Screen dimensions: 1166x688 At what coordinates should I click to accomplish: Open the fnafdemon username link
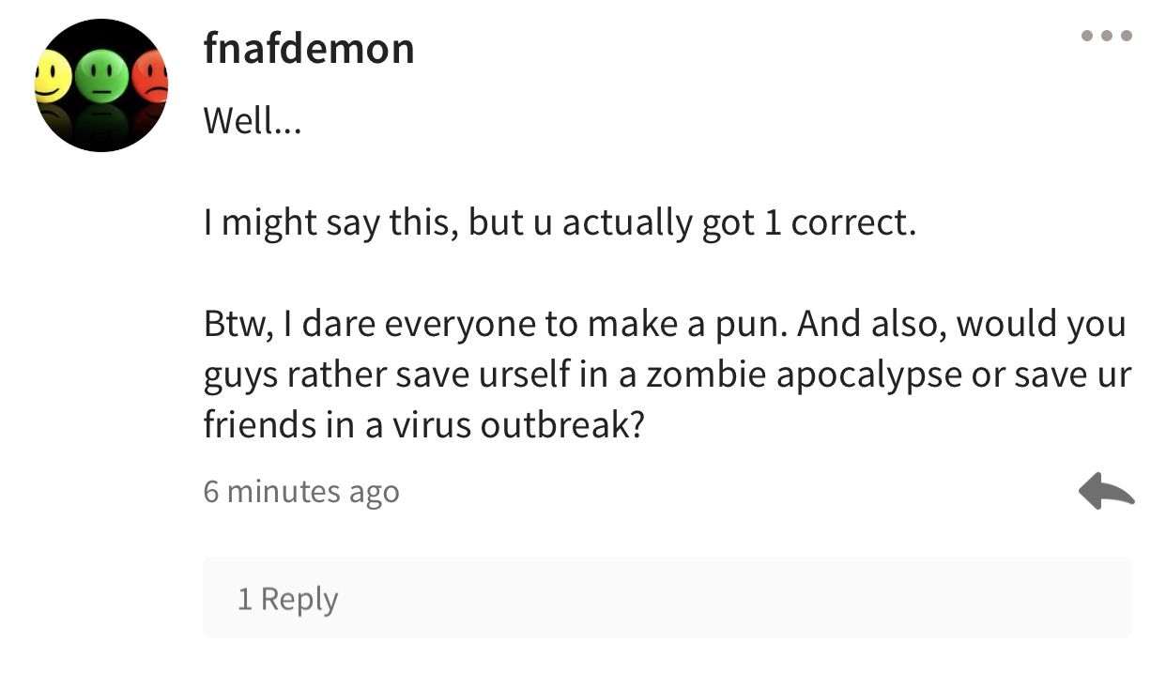click(x=309, y=48)
